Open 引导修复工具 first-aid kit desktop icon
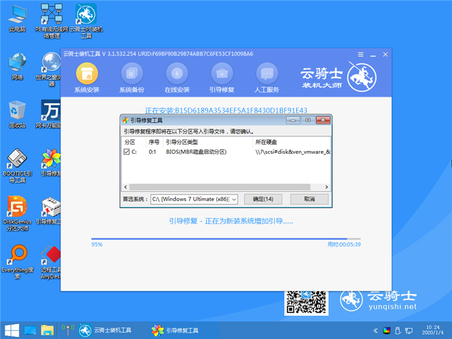The height and width of the screenshot is (339, 452). tap(50, 211)
